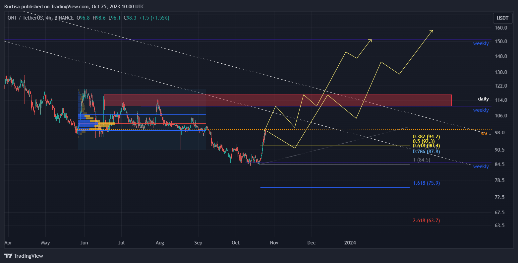Click Oct on the time axis
Image resolution: width=518 pixels, height=263 pixels.
point(236,243)
